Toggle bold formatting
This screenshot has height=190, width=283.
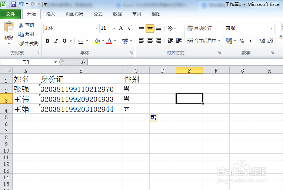[47, 41]
